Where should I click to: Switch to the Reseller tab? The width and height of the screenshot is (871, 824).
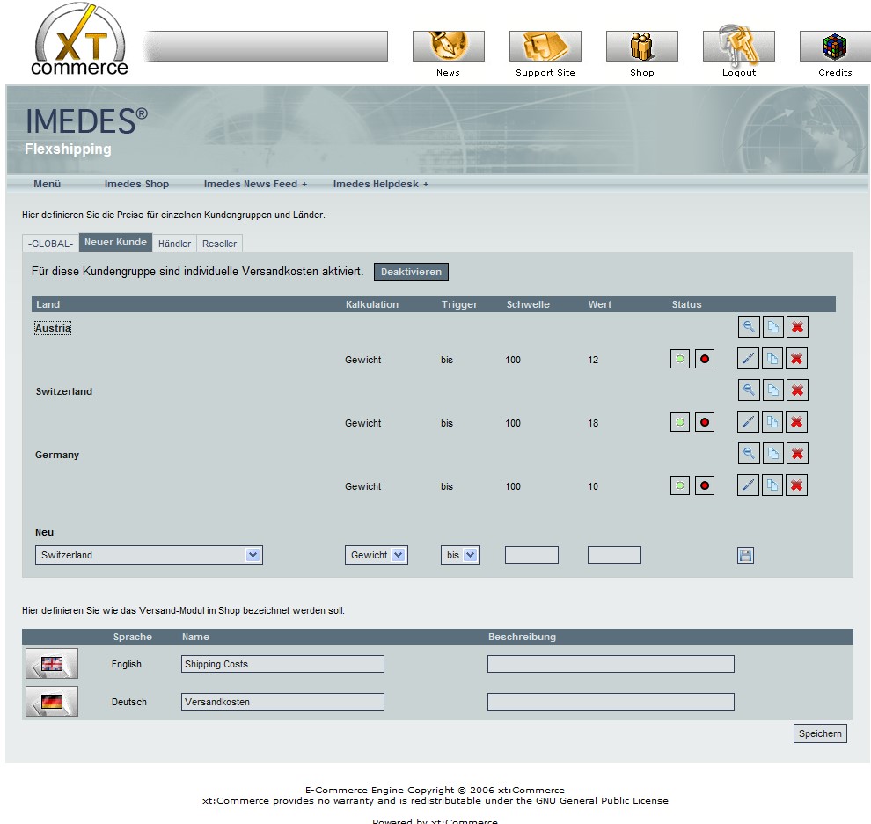click(219, 244)
